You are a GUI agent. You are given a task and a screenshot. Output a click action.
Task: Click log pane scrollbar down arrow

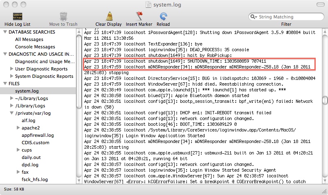[325, 180]
